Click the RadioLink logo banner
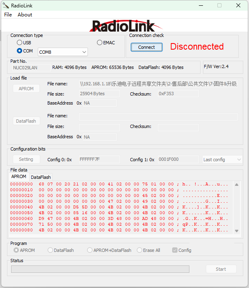Viewport: 249px width, 288px height. (123, 26)
